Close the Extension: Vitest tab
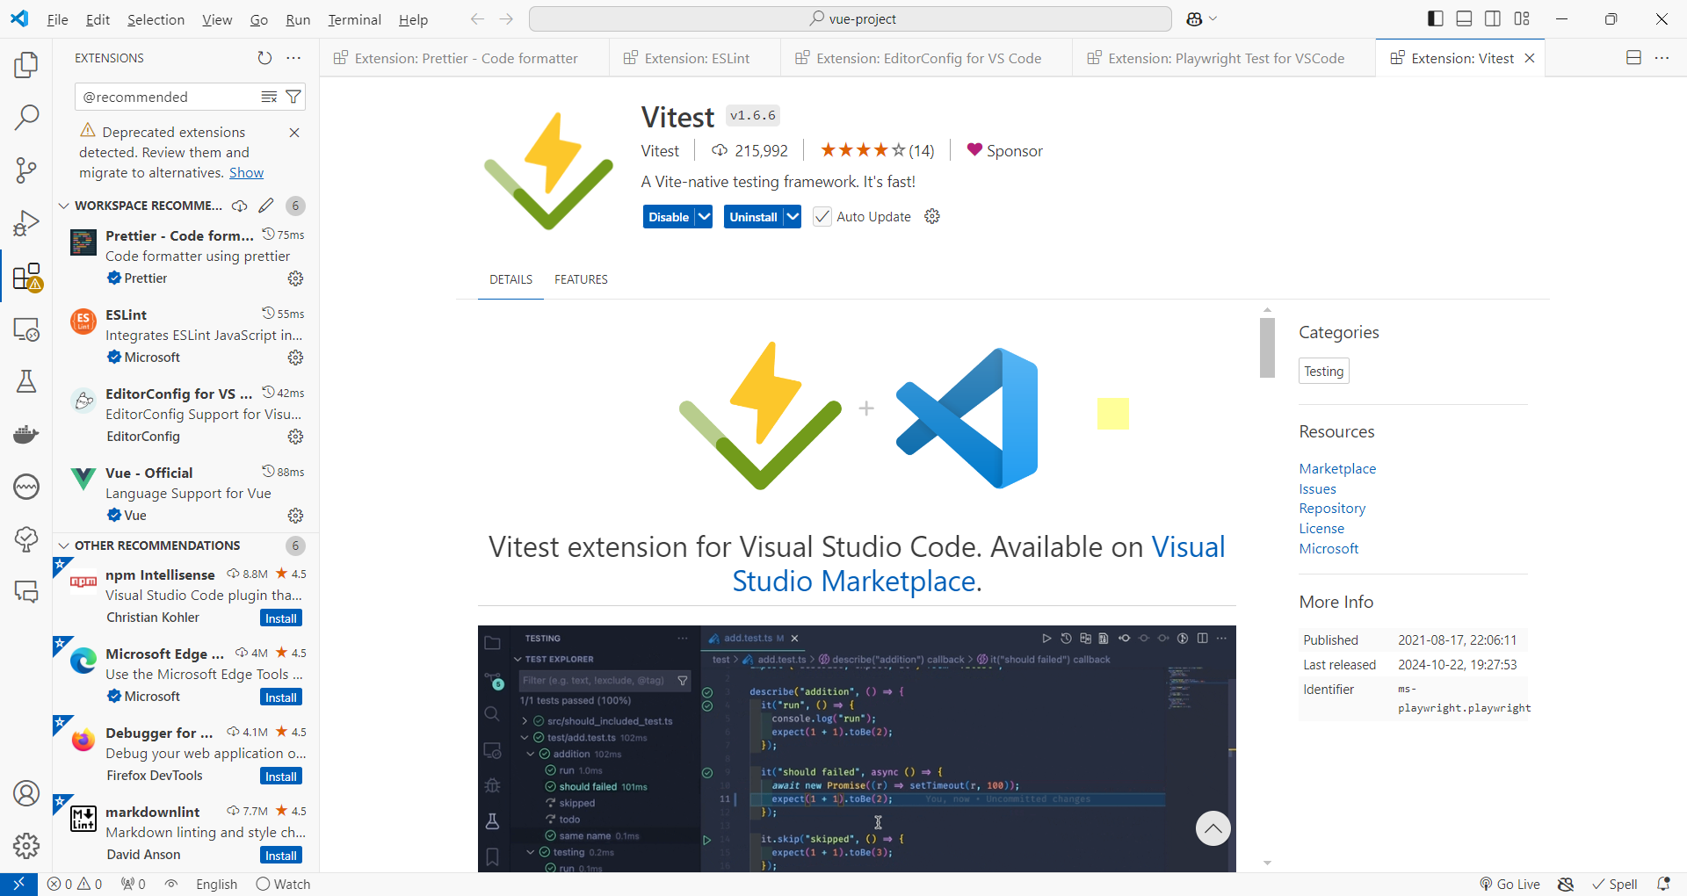Viewport: 1687px width, 896px height. click(1530, 58)
